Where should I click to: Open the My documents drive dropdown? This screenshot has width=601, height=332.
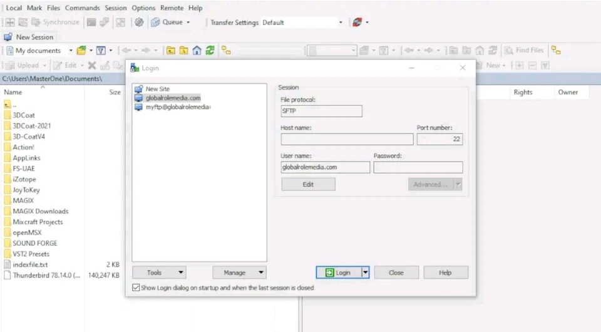coord(39,51)
